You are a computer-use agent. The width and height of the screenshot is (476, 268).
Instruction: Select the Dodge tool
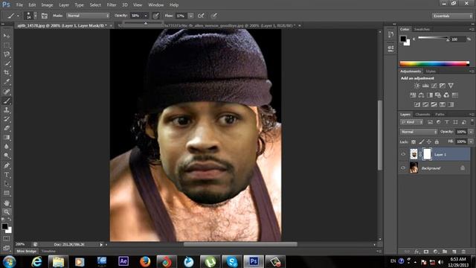point(7,156)
